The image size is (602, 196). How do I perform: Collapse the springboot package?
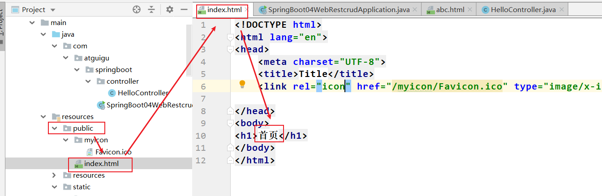[77, 70]
